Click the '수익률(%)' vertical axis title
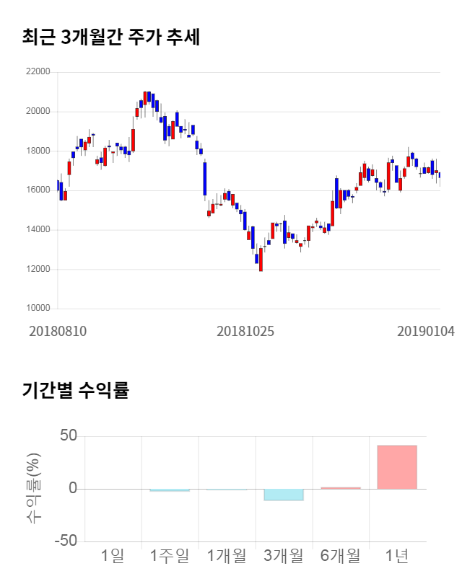Viewport: 462px width, 584px height. tap(34, 489)
